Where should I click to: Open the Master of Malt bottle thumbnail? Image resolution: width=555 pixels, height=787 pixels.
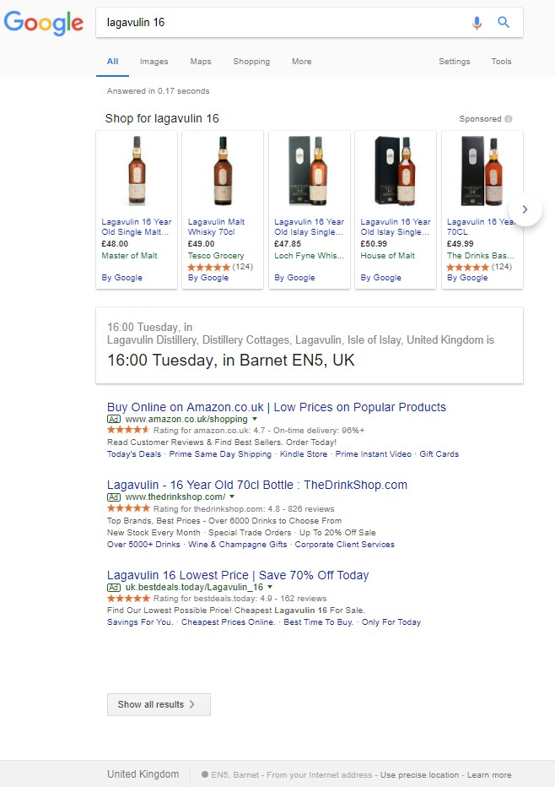pyautogui.click(x=137, y=171)
